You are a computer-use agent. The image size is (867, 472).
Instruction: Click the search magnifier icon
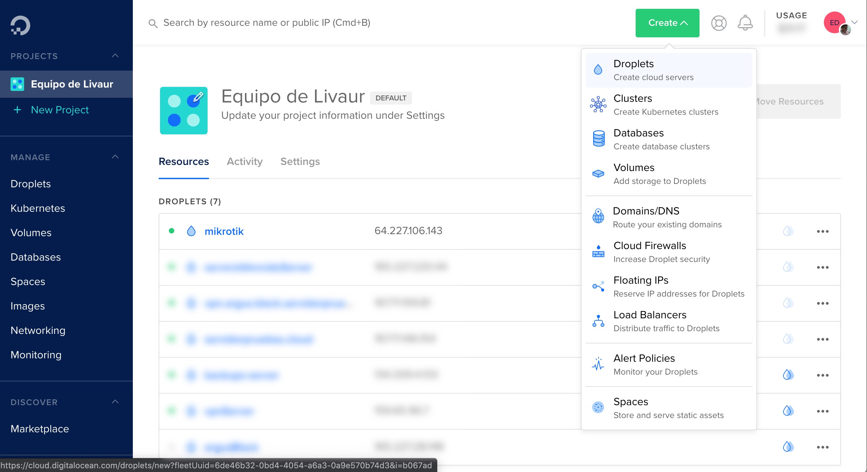(153, 23)
